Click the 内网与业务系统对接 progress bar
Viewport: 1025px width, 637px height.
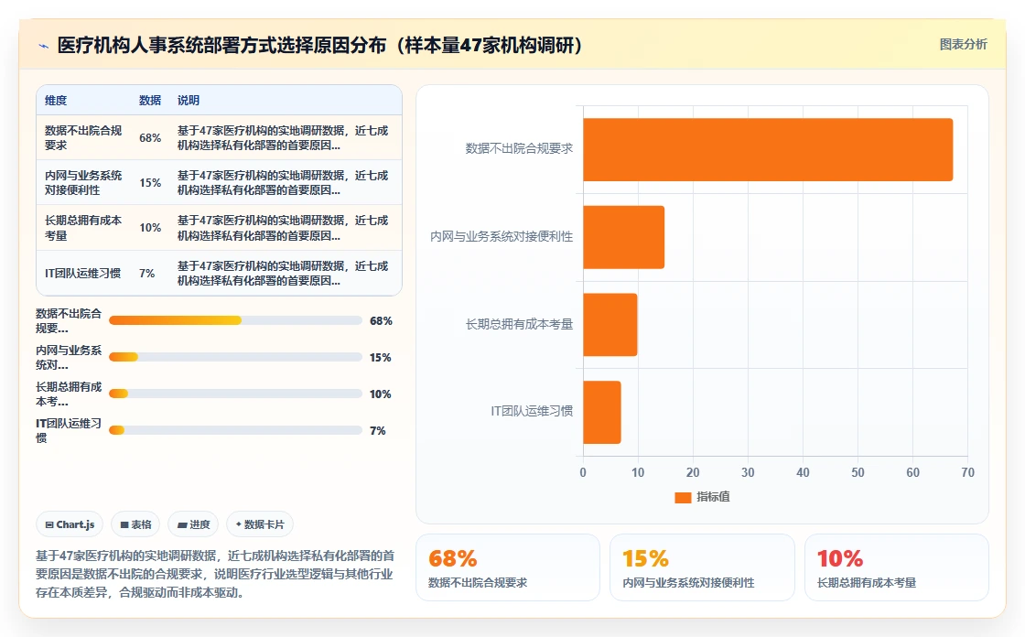click(235, 357)
